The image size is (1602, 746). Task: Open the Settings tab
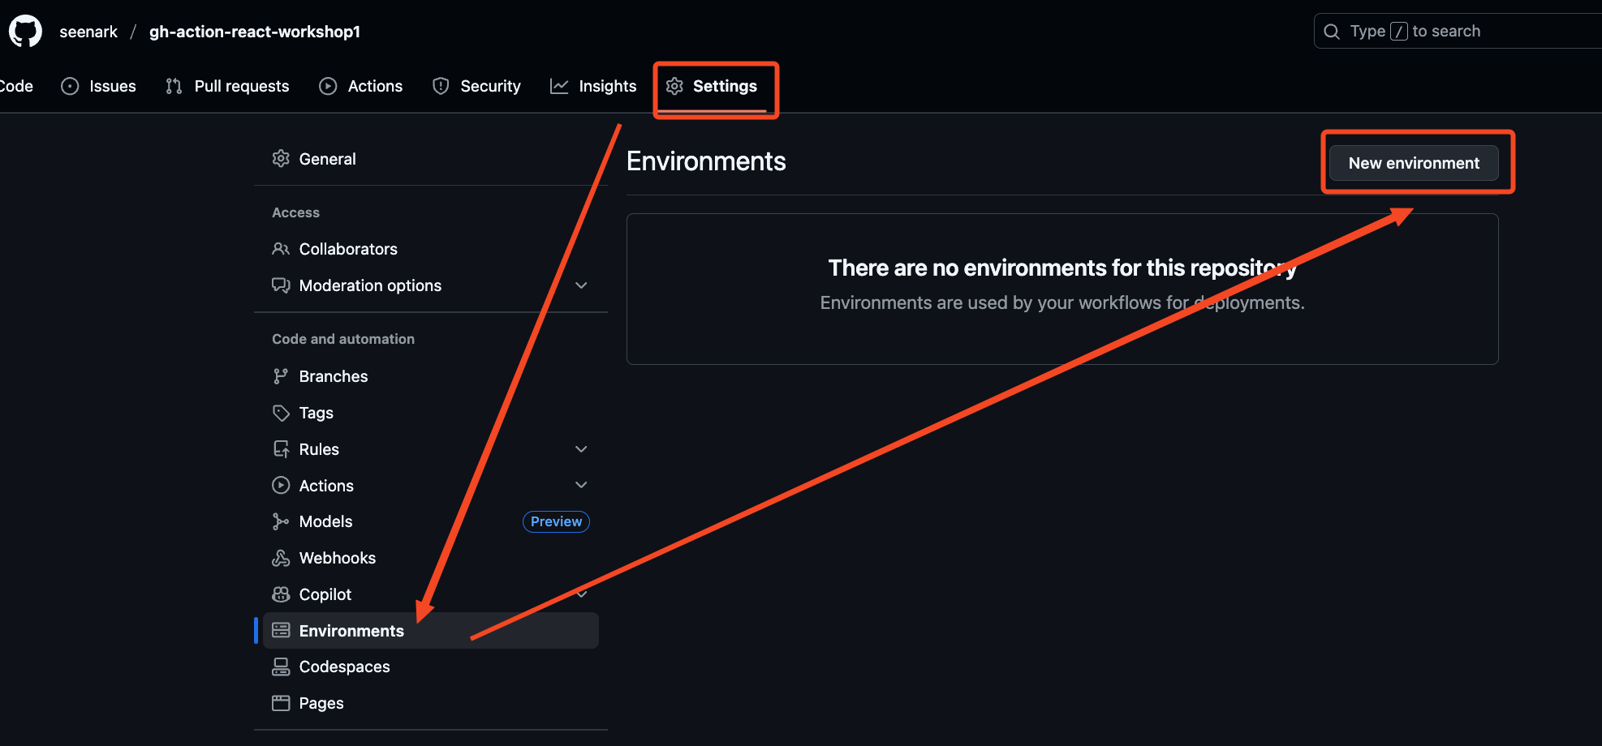click(712, 86)
